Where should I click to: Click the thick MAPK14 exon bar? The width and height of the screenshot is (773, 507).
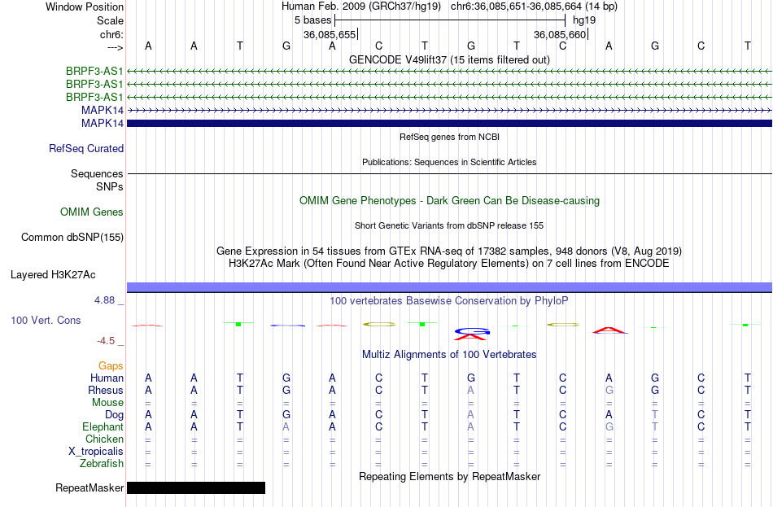pos(449,124)
